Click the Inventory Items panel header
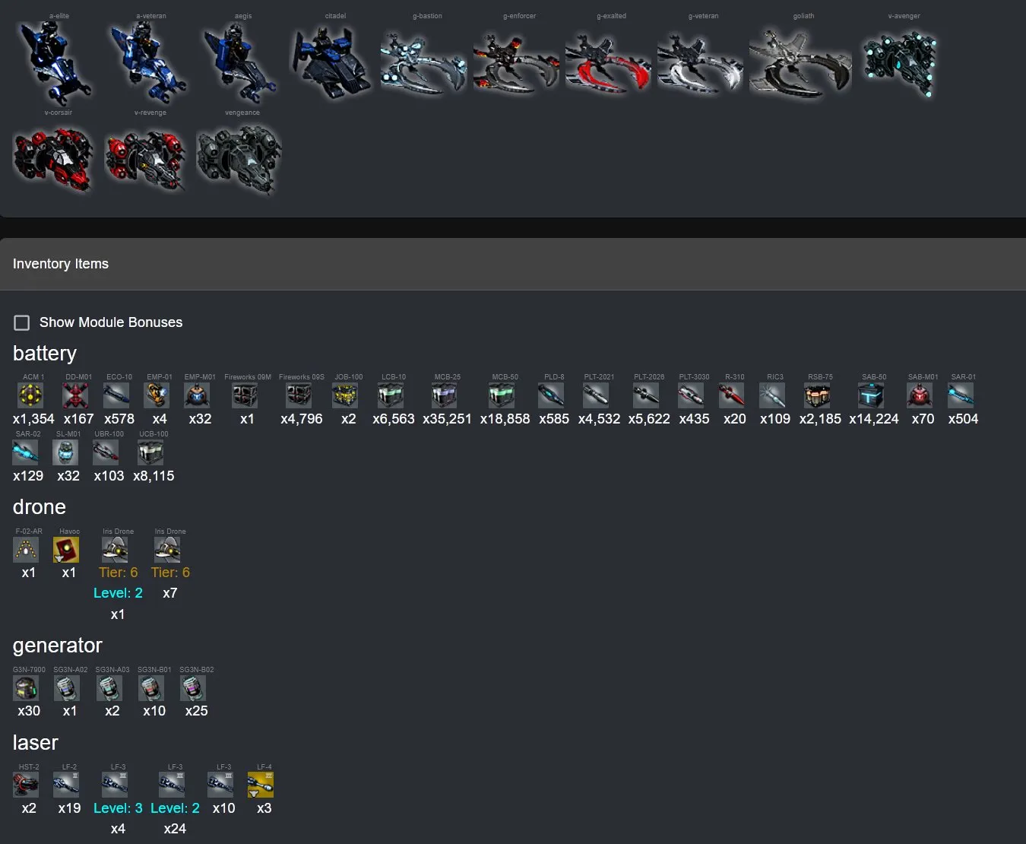 coord(513,264)
